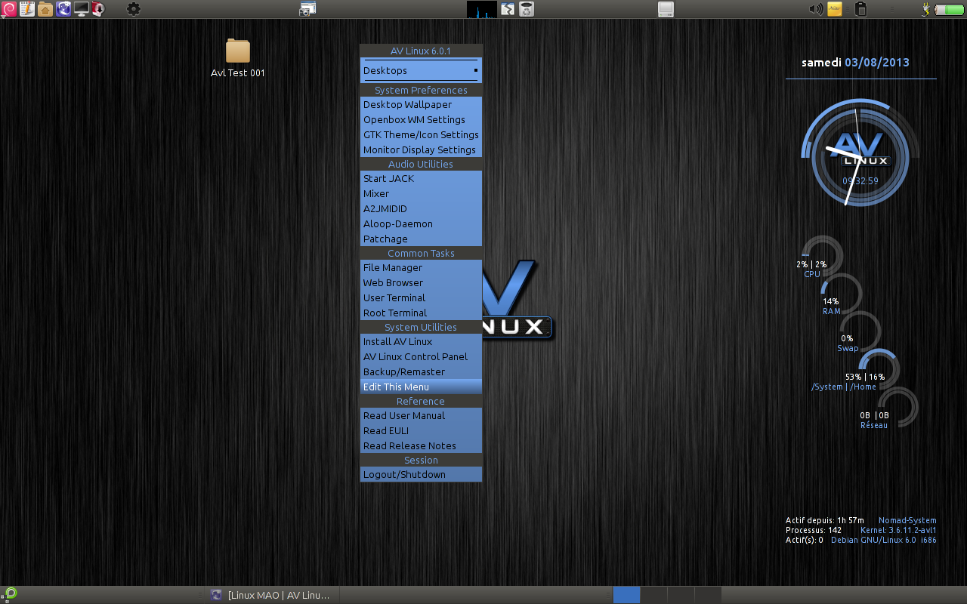This screenshot has height=604, width=967.
Task: Choose Backup/Remaster entry
Action: coord(421,372)
